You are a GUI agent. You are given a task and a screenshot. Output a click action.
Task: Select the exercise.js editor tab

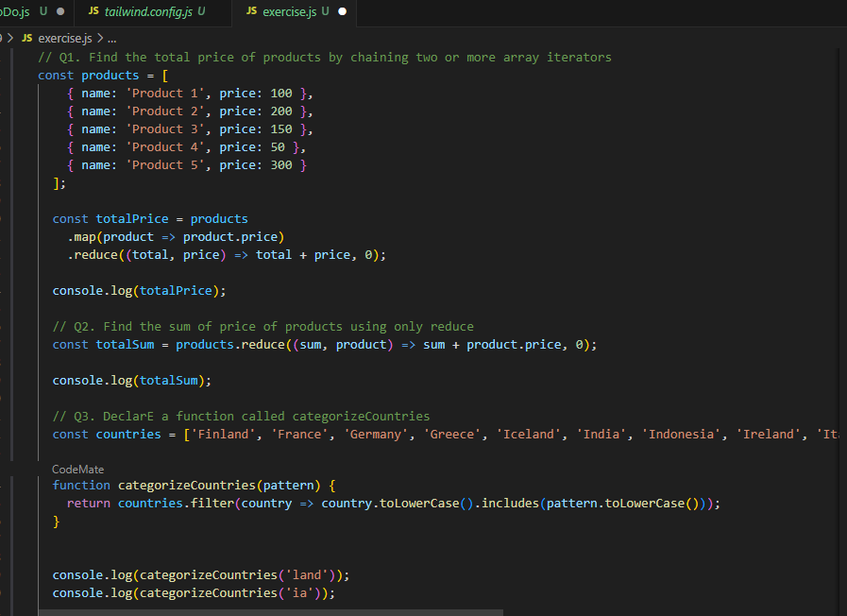(x=295, y=12)
